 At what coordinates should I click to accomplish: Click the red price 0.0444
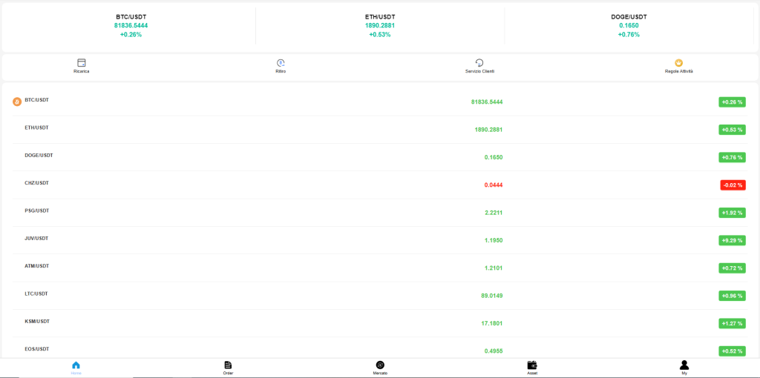point(494,185)
